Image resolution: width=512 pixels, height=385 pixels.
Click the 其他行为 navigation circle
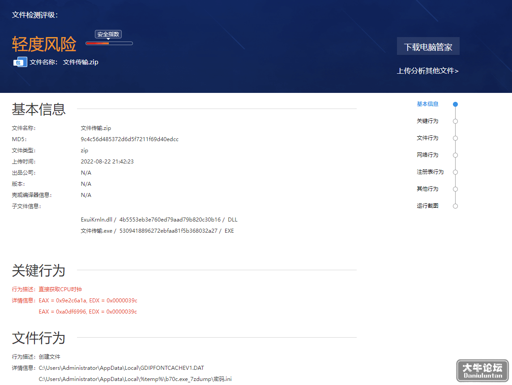[x=455, y=189]
